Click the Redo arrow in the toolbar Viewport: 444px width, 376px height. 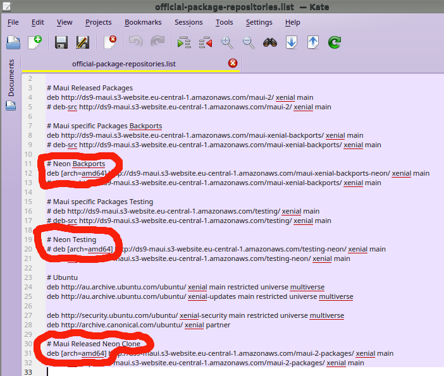pyautogui.click(x=157, y=42)
